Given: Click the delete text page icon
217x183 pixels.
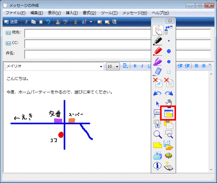Looking at the screenshot, I should (x=169, y=82).
